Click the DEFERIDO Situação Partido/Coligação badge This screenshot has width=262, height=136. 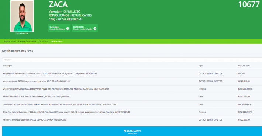tap(85, 28)
